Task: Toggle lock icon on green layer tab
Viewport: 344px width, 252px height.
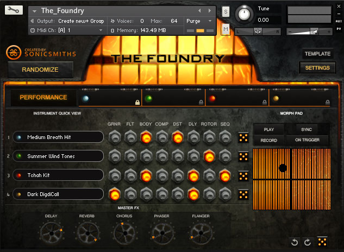Action: pos(201,102)
